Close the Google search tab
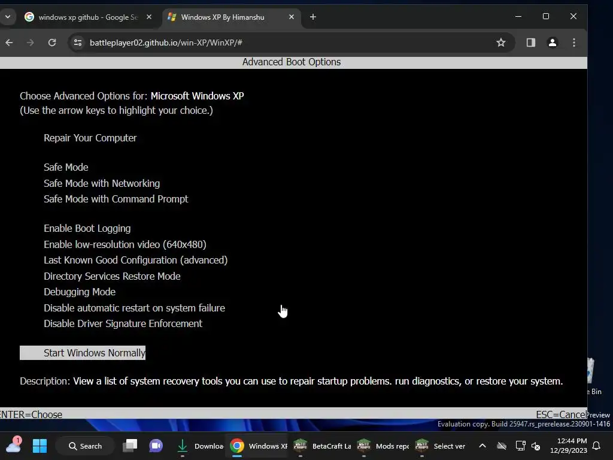 (x=149, y=17)
